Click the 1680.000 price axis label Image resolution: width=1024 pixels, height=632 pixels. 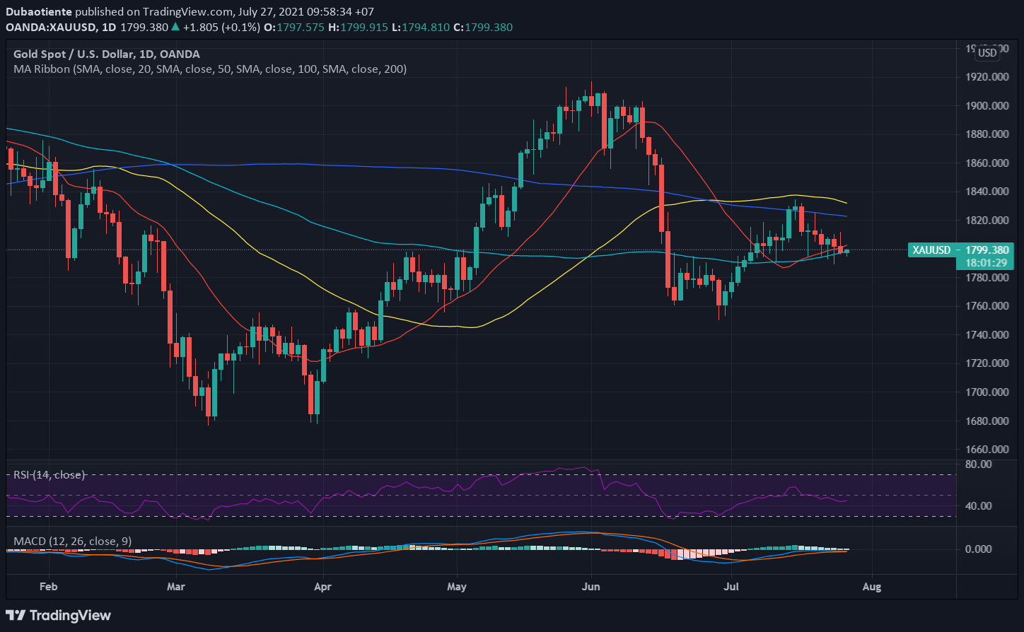986,421
